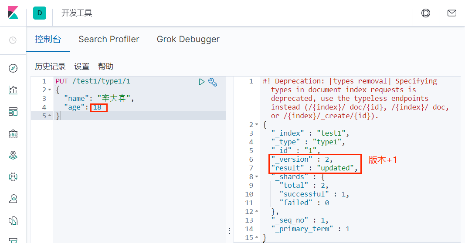
Task: Open Machine Learning icon in sidebar
Action: [13, 177]
